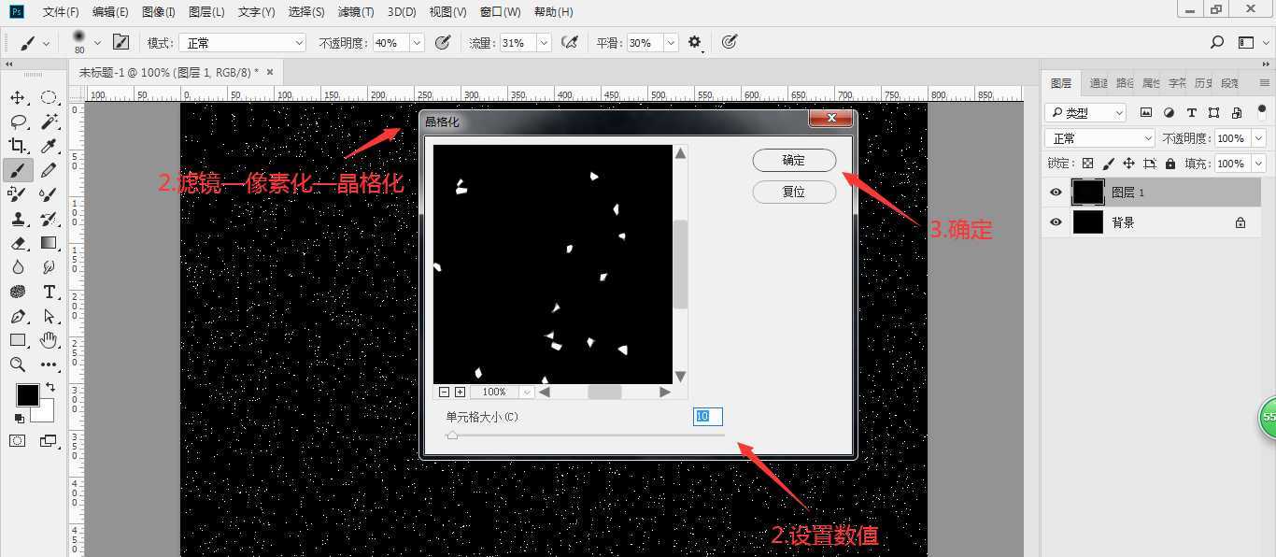Click 确定 in the 晶格化 dialog
1276x557 pixels.
click(793, 160)
